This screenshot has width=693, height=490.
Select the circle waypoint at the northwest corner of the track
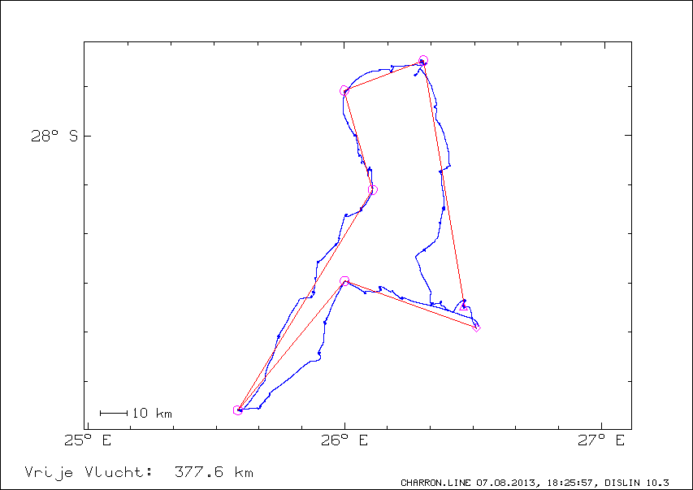344,91
